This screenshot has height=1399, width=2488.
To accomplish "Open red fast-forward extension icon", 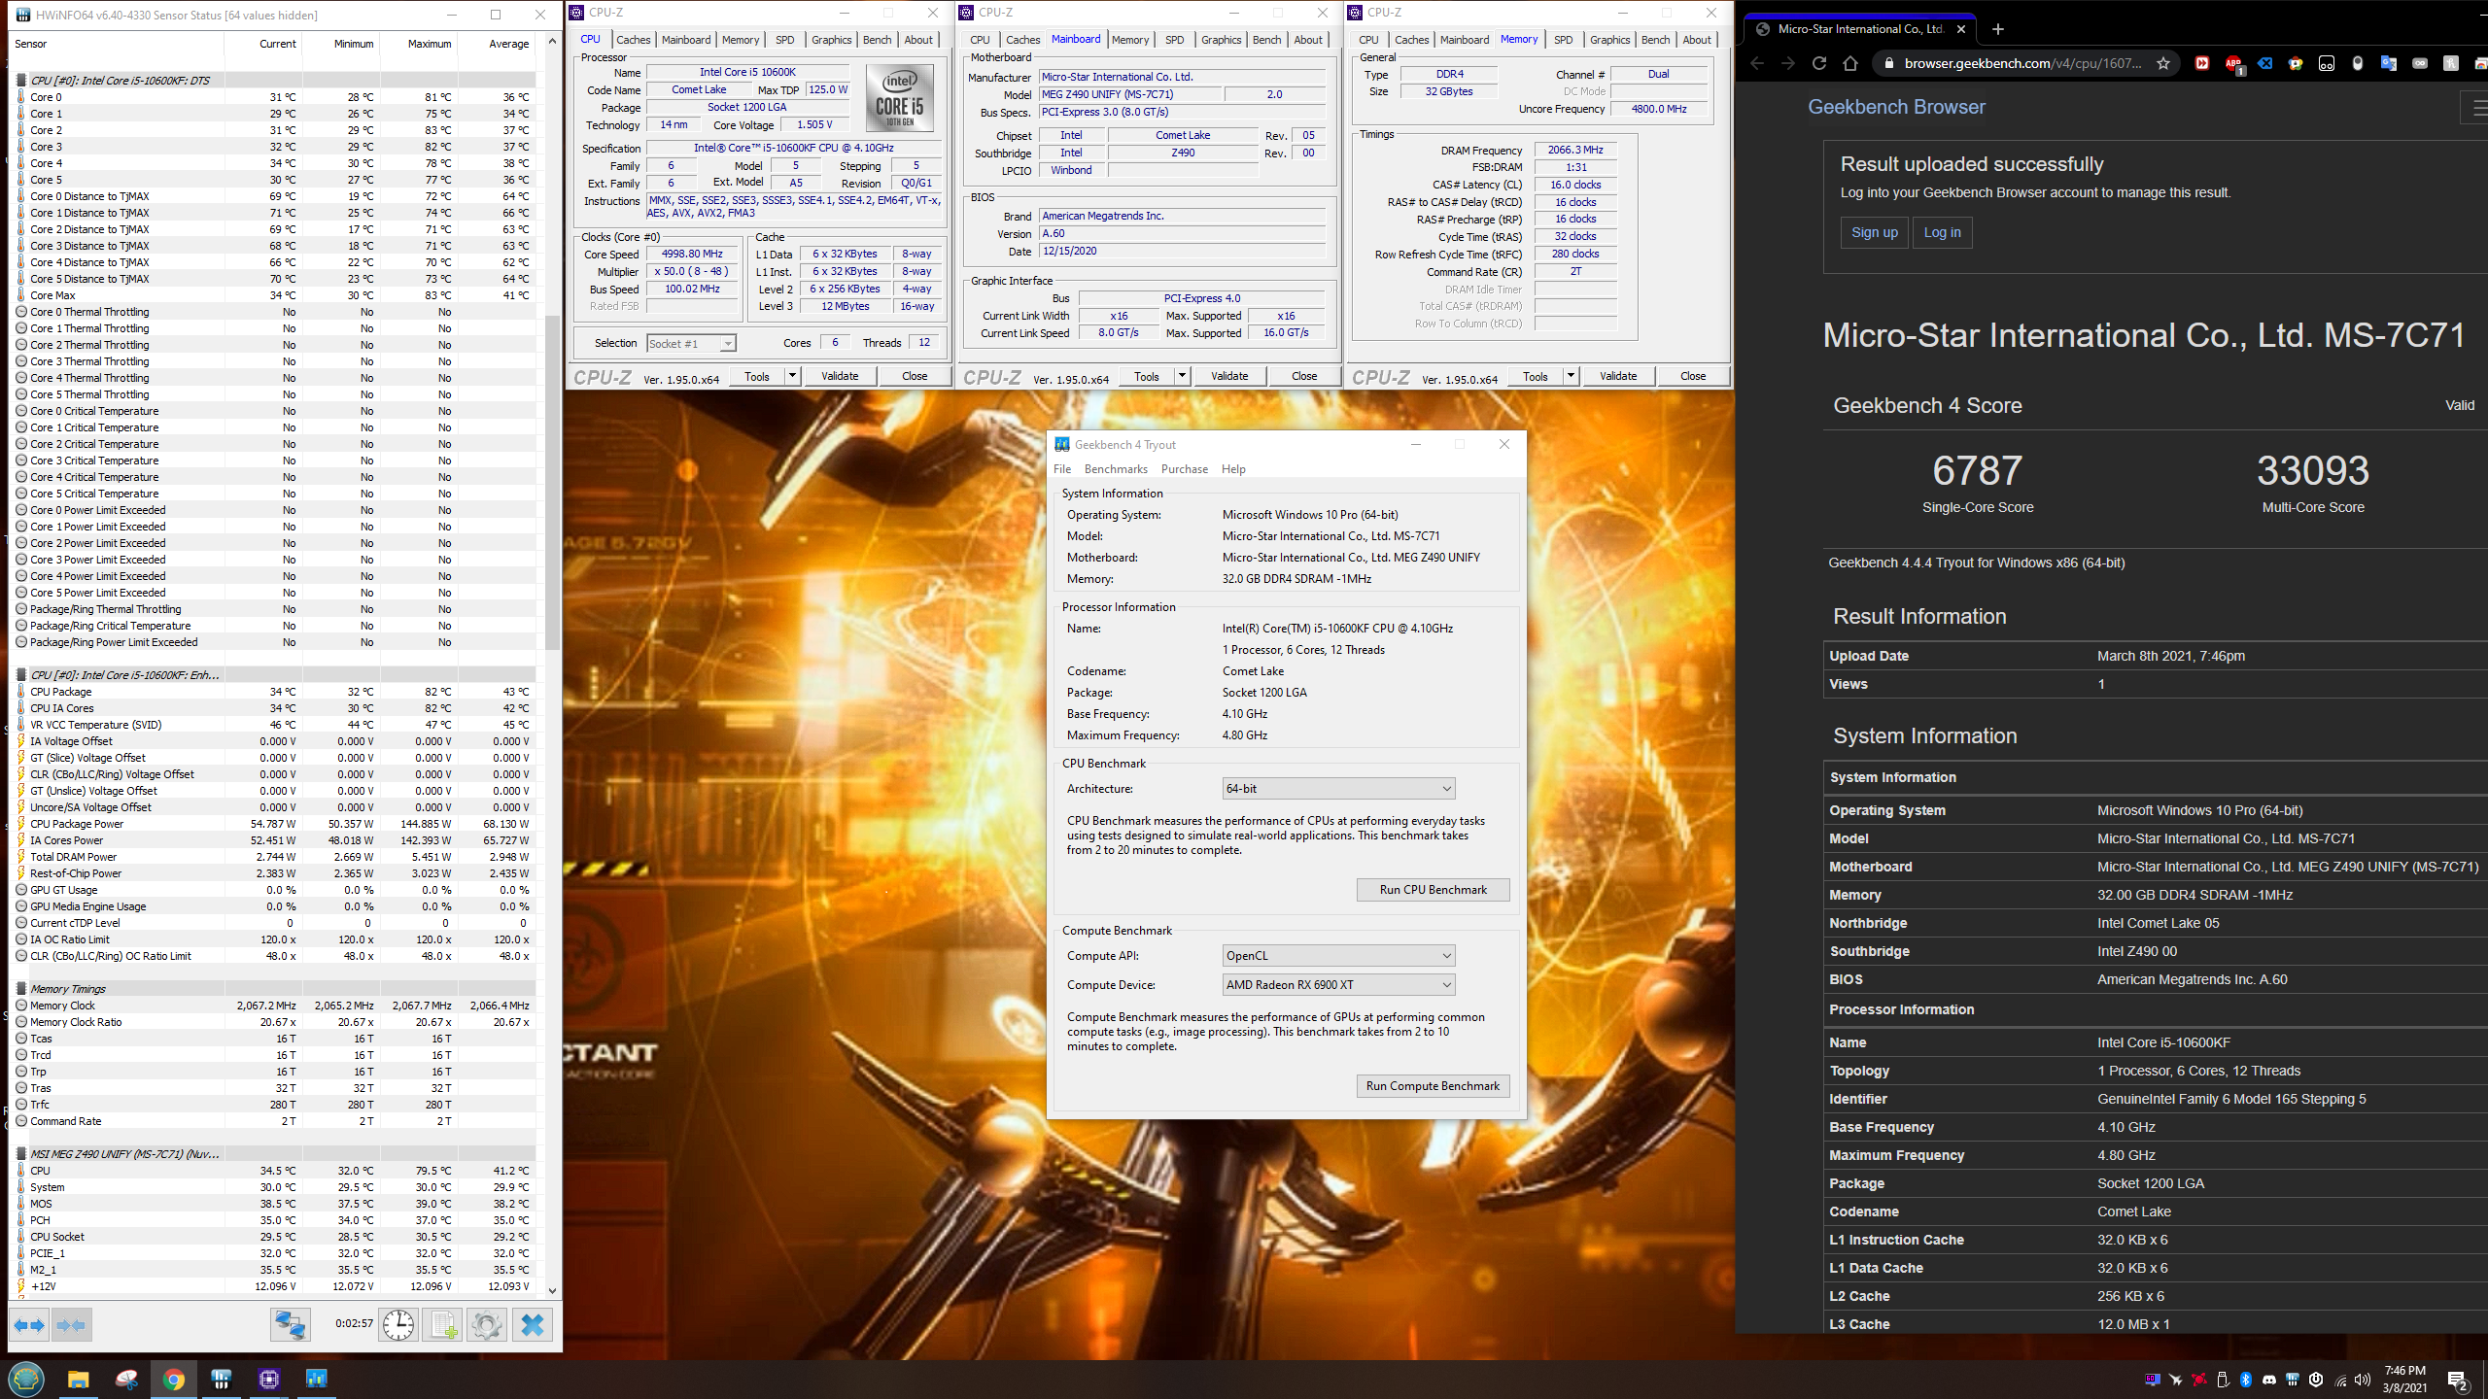I will point(2202,63).
